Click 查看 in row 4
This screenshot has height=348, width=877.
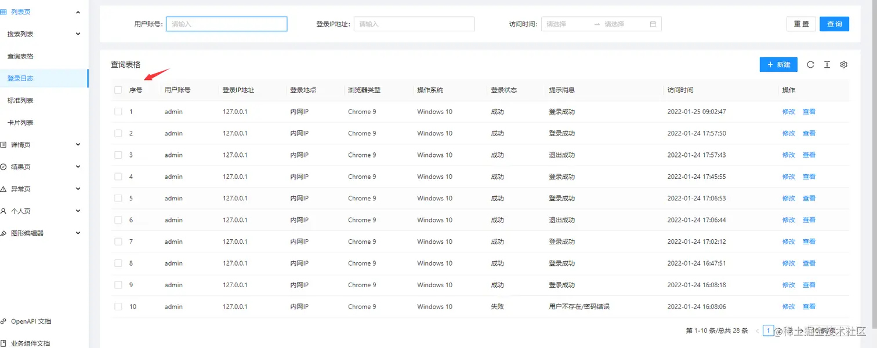(809, 177)
